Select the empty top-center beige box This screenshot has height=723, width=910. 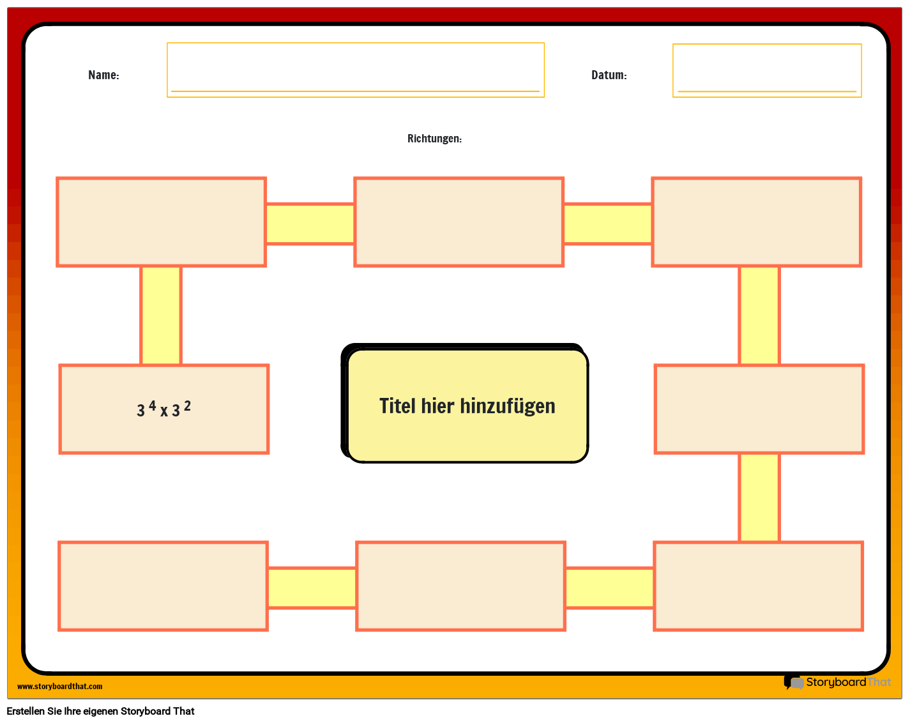(459, 222)
